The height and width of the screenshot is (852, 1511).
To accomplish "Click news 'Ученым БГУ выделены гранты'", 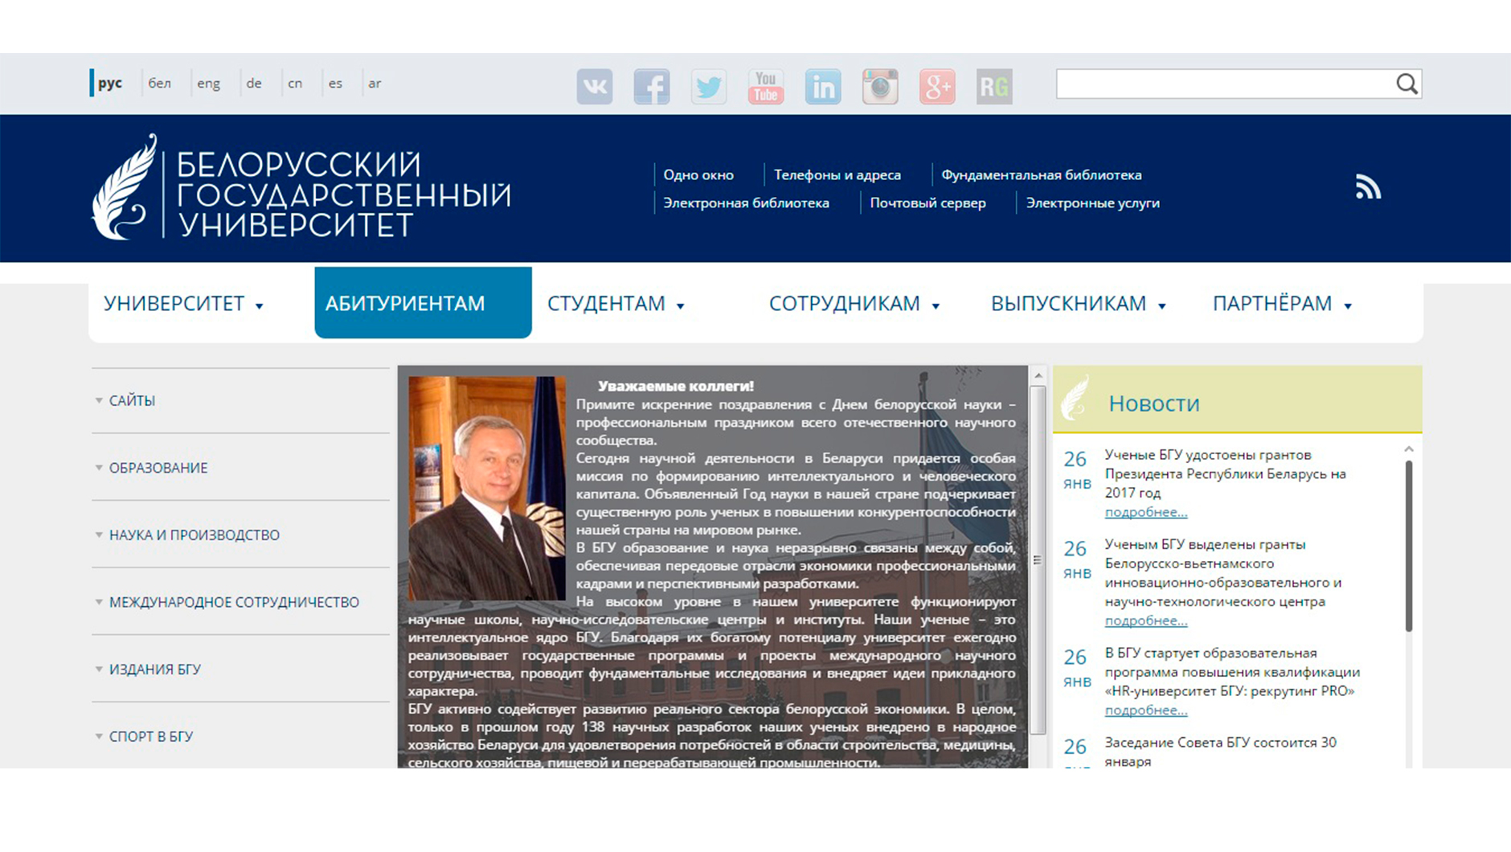I will pyautogui.click(x=1222, y=572).
